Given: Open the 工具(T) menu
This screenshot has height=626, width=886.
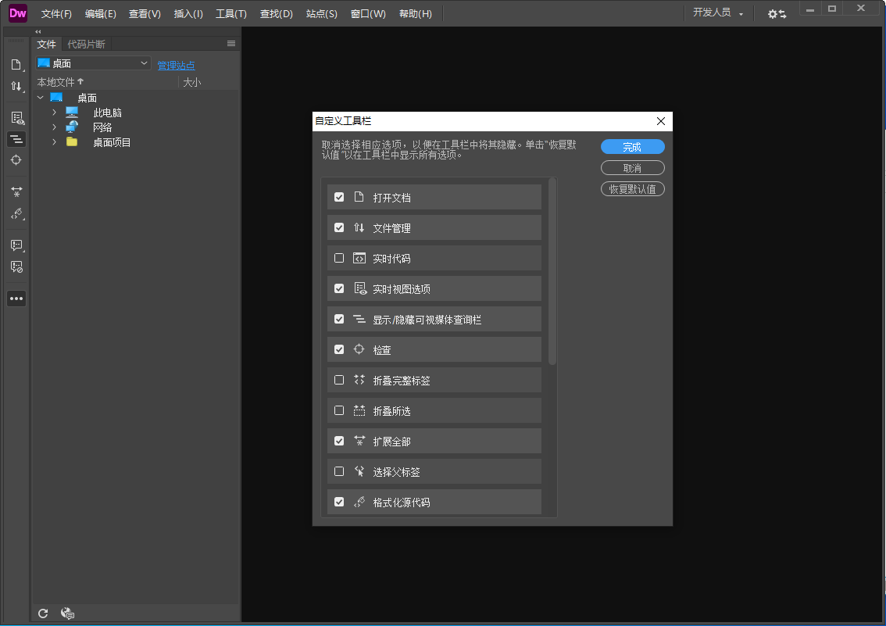Looking at the screenshot, I should pyautogui.click(x=231, y=13).
